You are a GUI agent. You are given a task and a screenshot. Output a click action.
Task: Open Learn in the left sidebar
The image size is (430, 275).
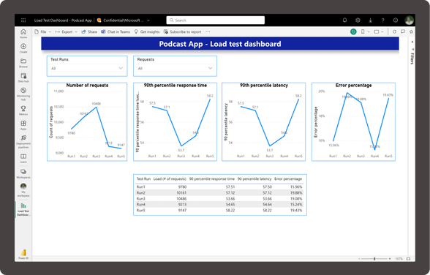click(x=23, y=158)
